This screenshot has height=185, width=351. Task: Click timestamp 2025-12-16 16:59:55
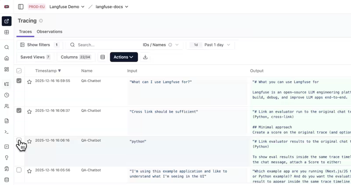(x=53, y=81)
